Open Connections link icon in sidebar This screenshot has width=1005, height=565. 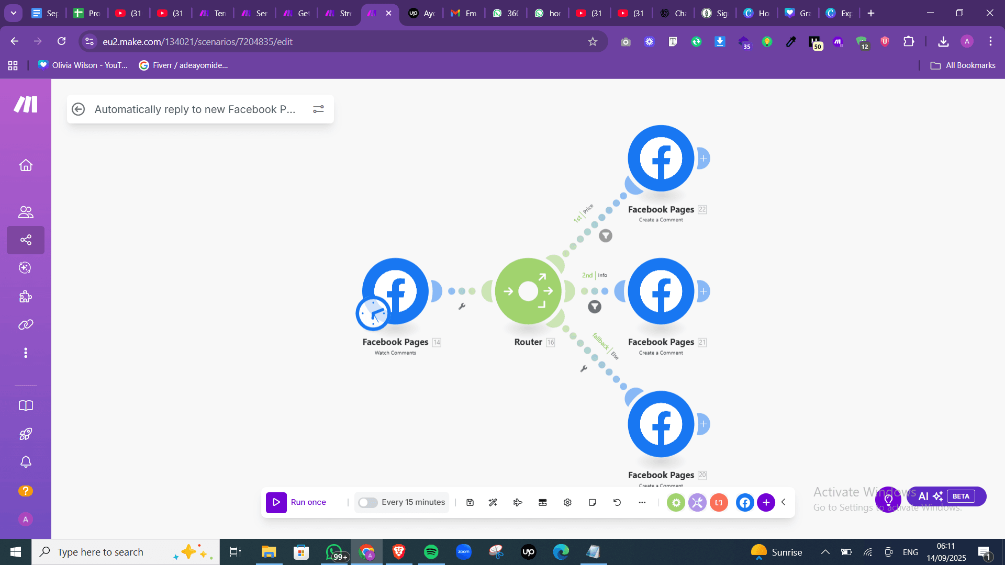click(26, 325)
